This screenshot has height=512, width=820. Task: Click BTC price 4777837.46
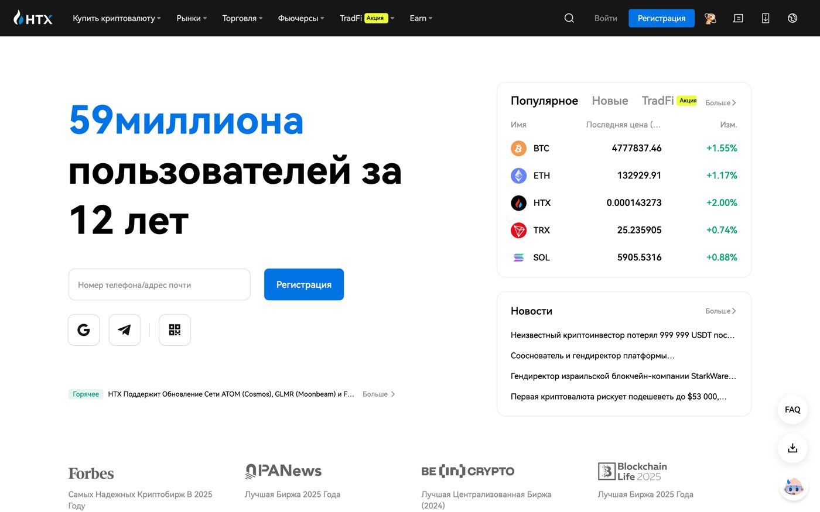pos(637,148)
